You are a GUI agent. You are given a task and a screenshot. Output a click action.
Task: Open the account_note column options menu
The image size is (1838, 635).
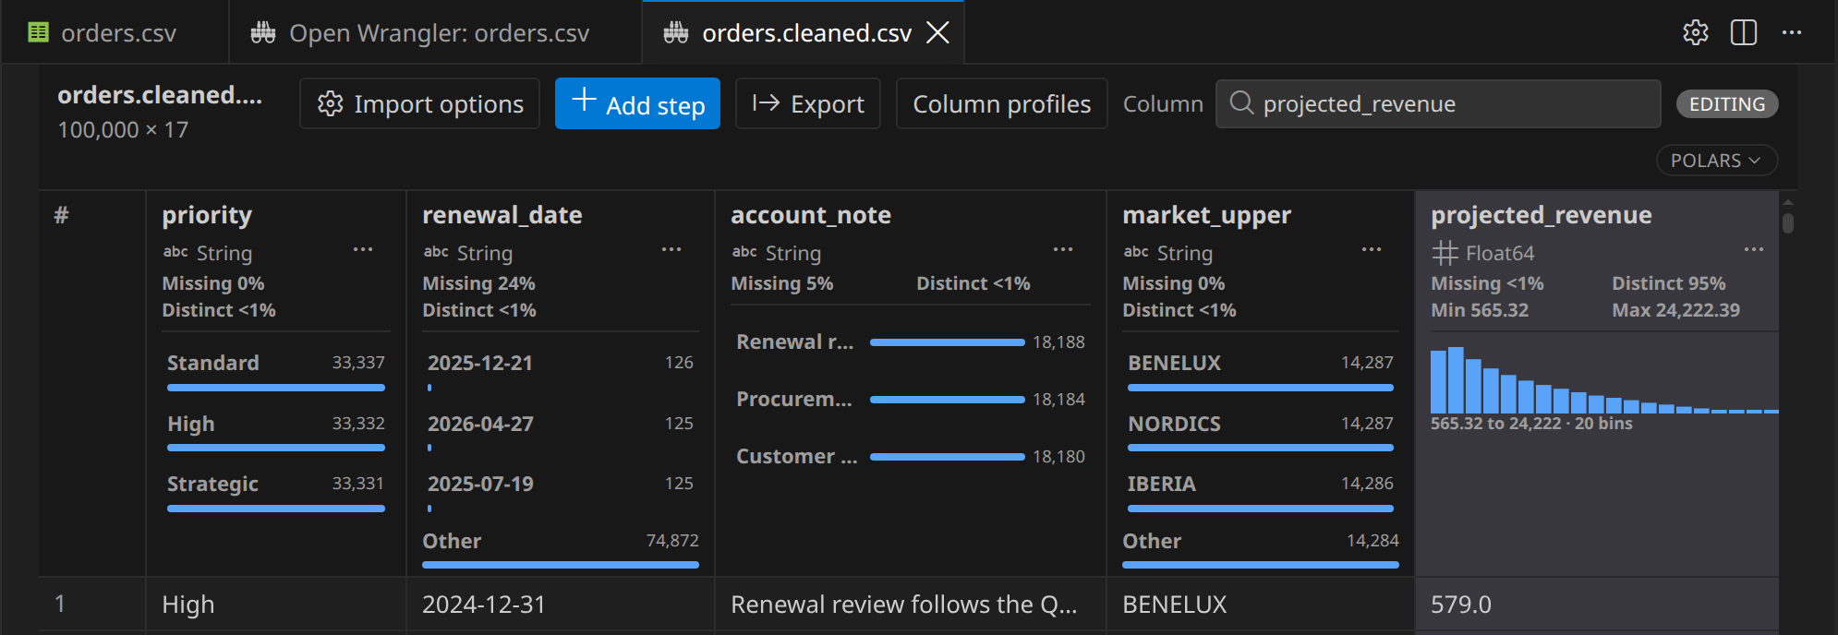click(1063, 249)
